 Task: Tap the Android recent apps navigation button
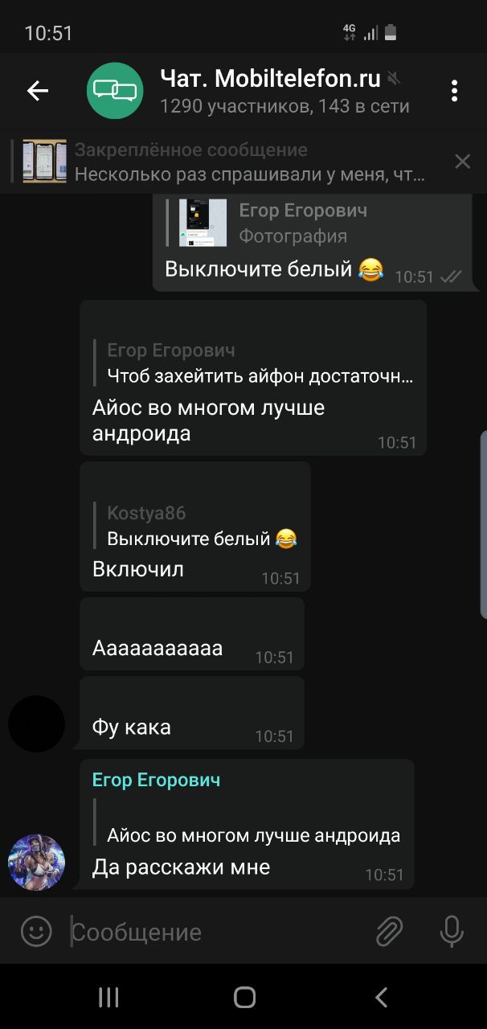[108, 998]
